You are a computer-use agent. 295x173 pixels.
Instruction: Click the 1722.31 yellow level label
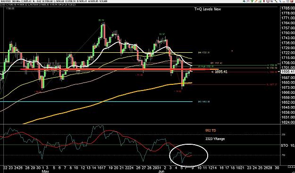coord(204,53)
